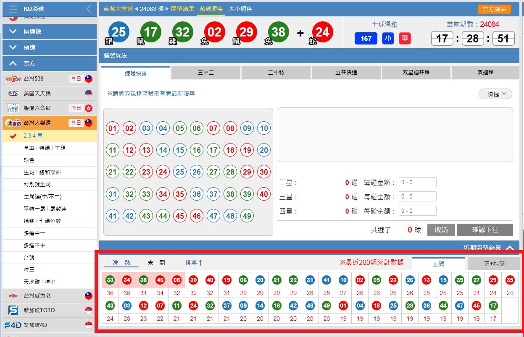Select number 01 in the pick grid
The width and height of the screenshot is (524, 337).
(113, 128)
